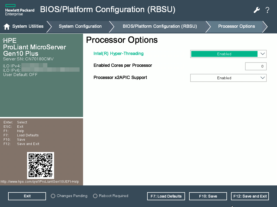Open BIOS/Platform Configuration (RBSU) breadcrumb
Screen dimensions: 277x207
pyautogui.click(x=160, y=26)
